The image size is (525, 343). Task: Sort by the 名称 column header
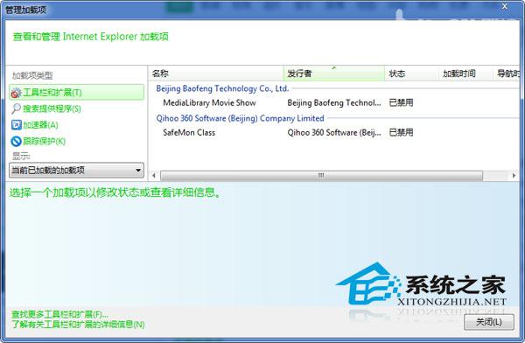coord(216,73)
